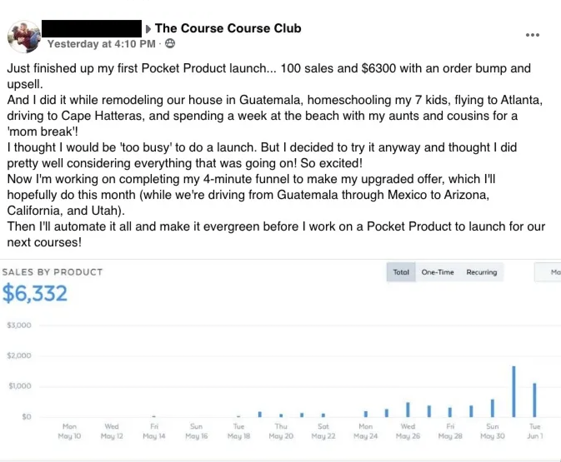Click the Tue Jun 1 sales bar
561x462 pixels.
[x=534, y=400]
